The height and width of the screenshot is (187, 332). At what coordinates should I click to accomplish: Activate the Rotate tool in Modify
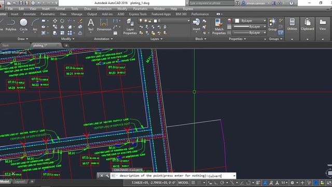click(x=62, y=21)
